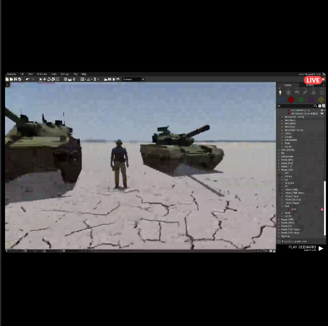Pick the red OPFOR side diamond

291,100
